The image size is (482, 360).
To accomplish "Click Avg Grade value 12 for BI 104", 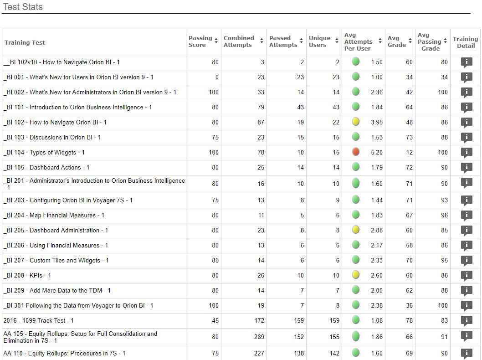I will pyautogui.click(x=409, y=153).
